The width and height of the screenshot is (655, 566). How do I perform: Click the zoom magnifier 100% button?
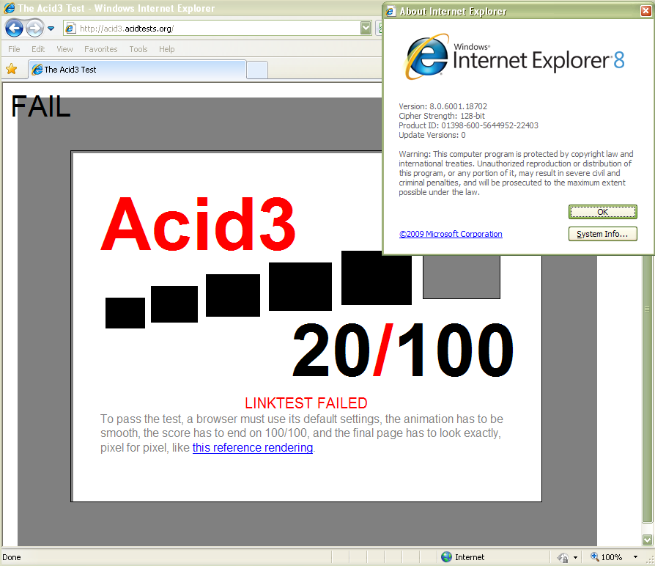tap(606, 556)
